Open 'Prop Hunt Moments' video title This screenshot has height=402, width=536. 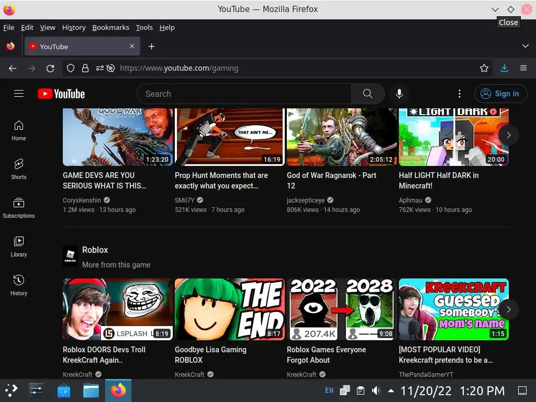point(221,181)
